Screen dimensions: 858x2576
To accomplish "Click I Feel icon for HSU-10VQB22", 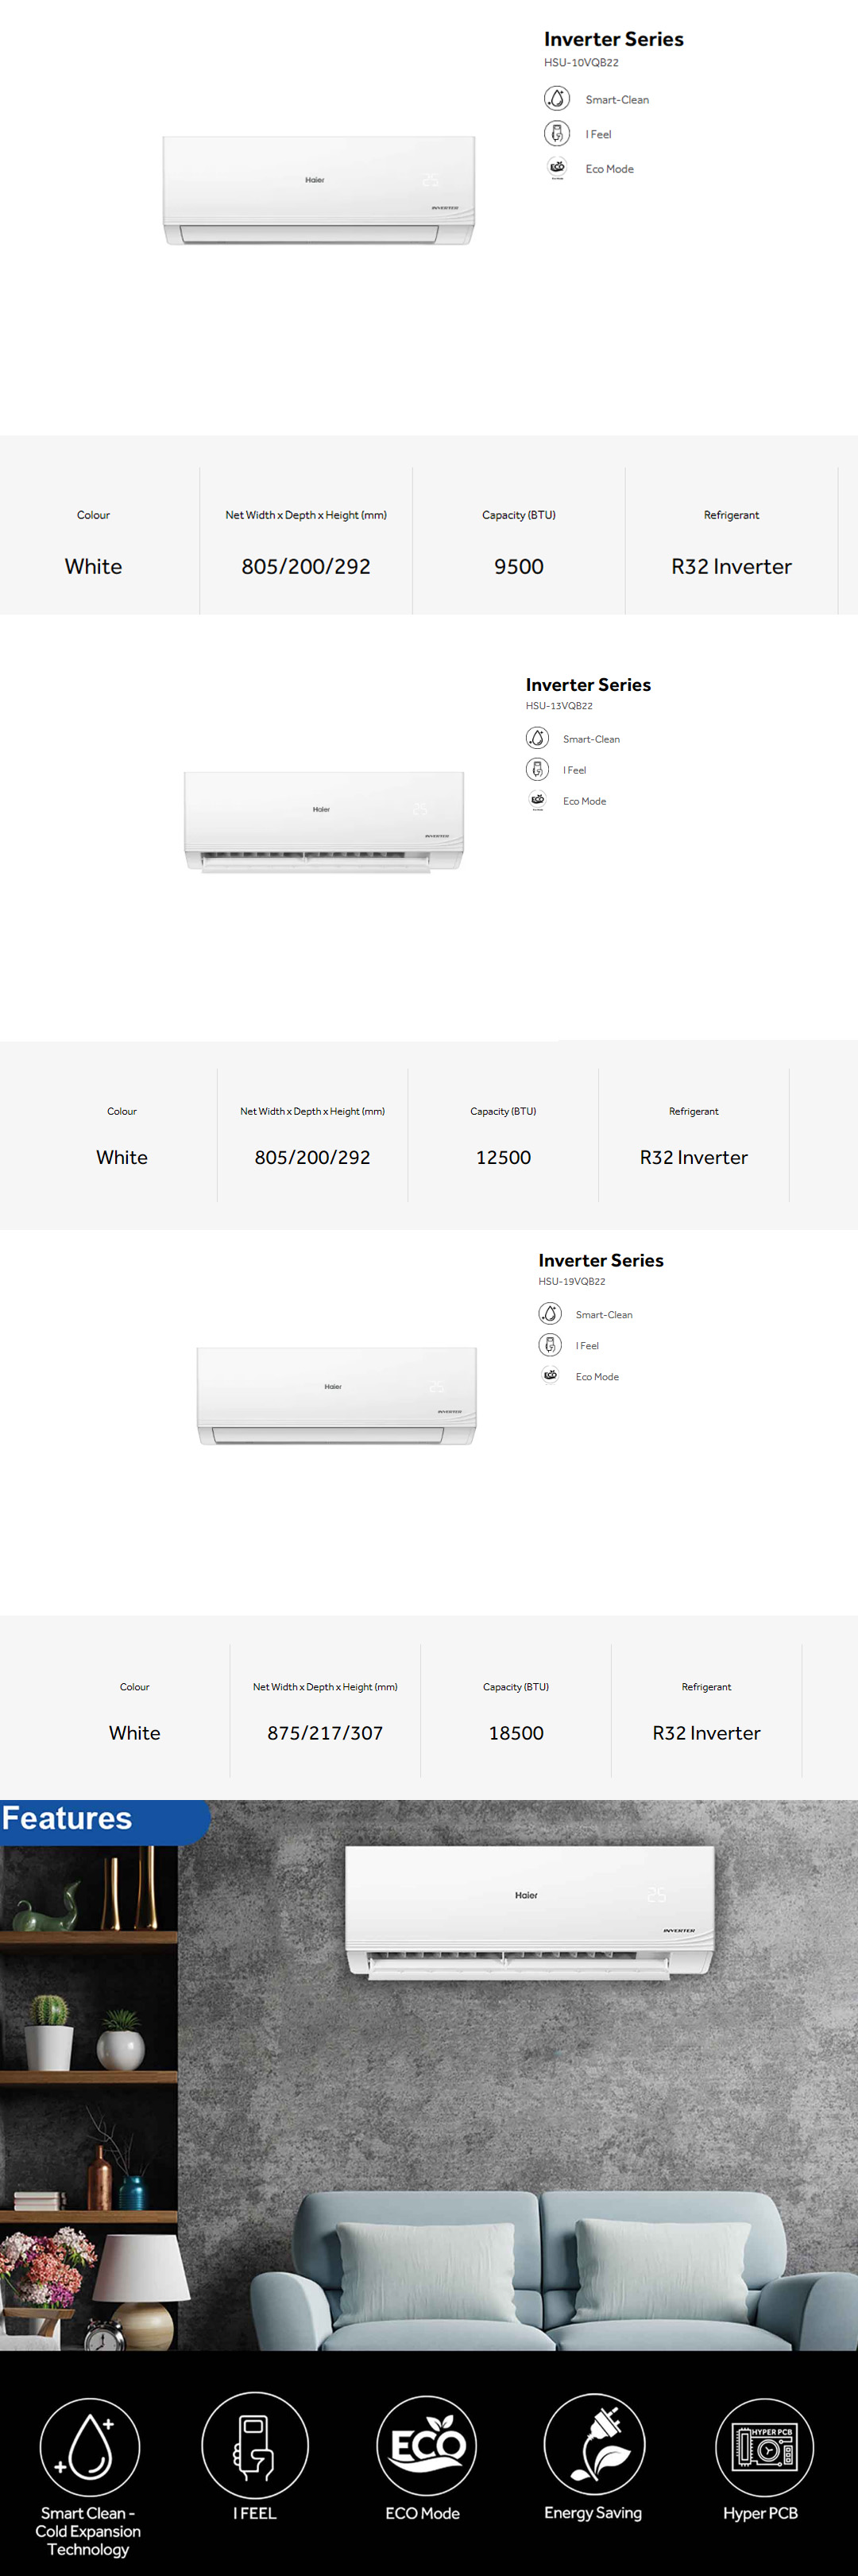I will pyautogui.click(x=556, y=133).
